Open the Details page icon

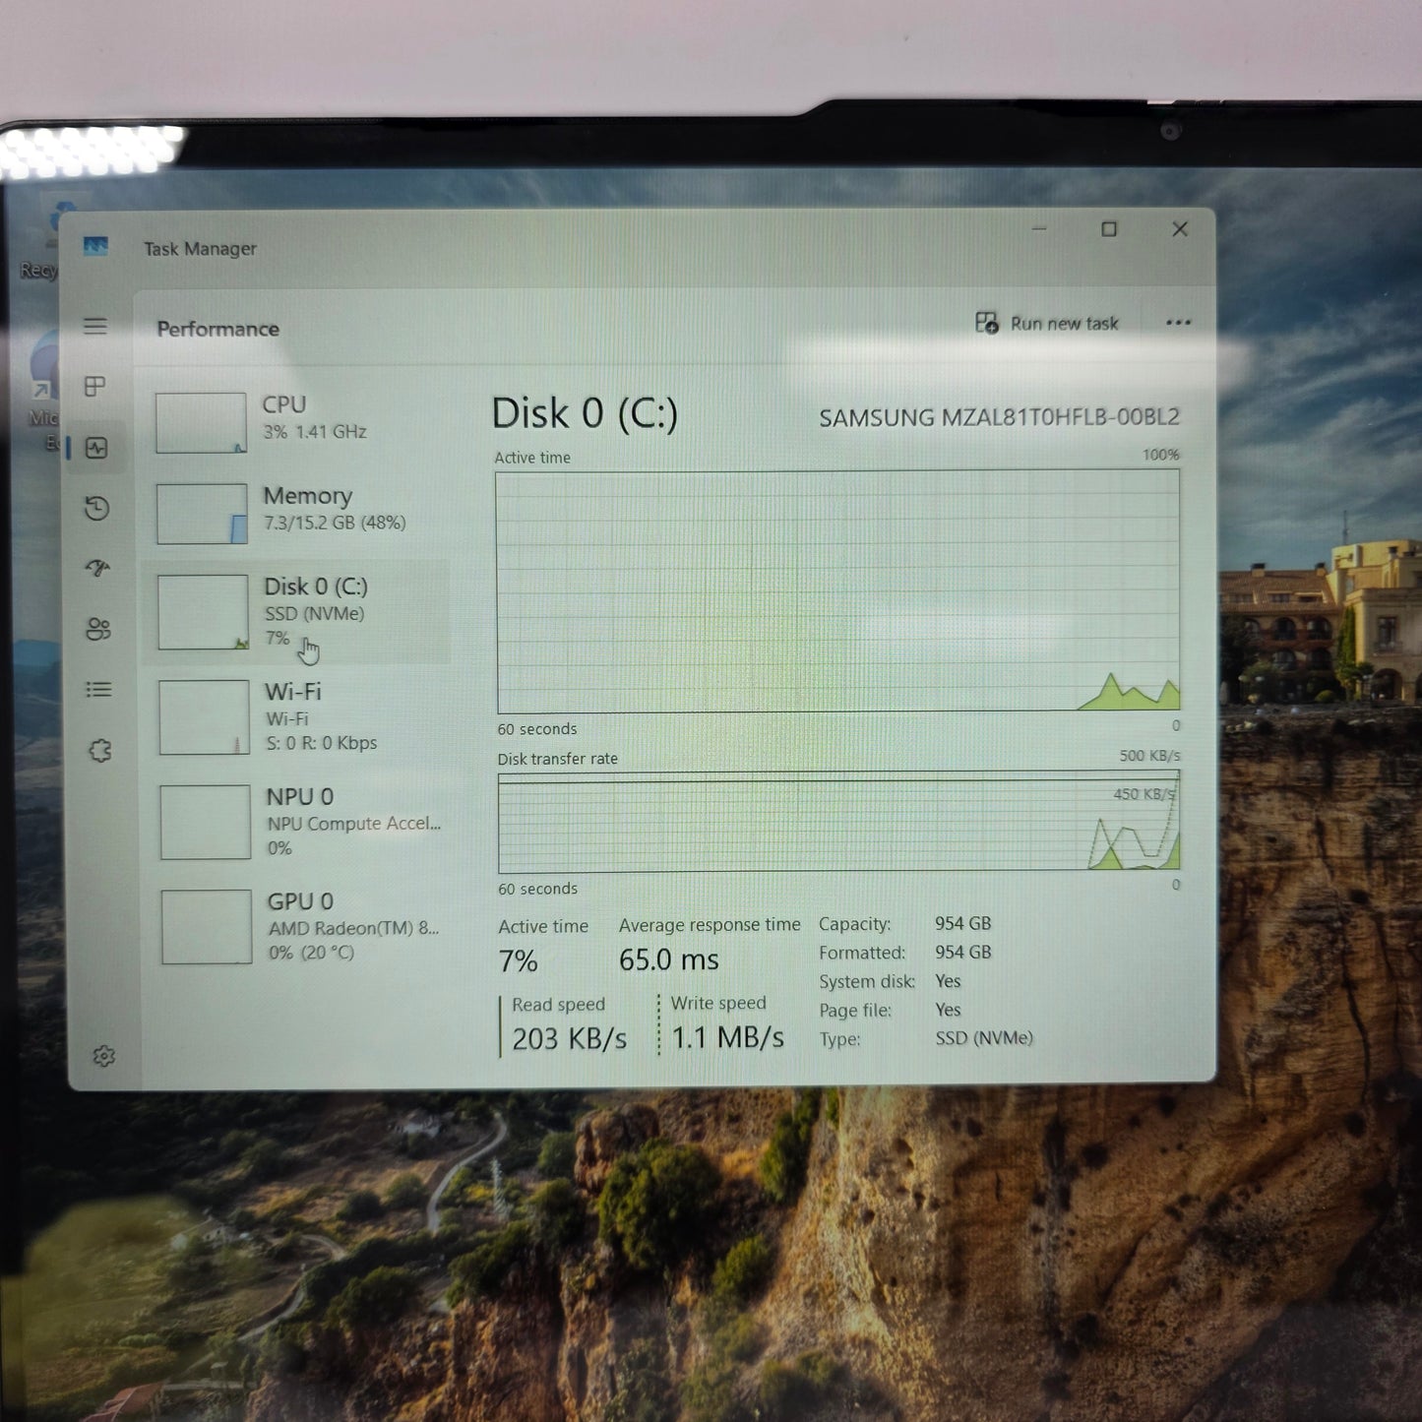[98, 690]
